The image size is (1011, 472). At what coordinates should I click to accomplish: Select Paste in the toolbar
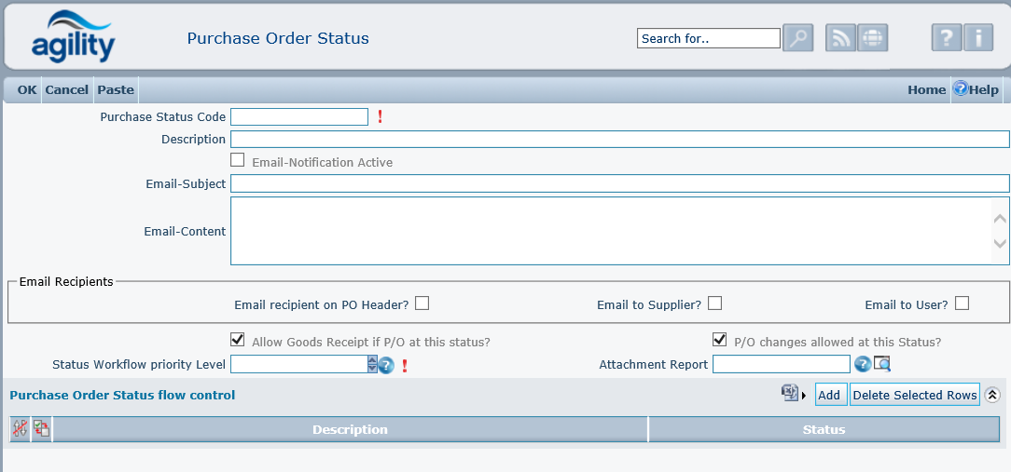116,89
